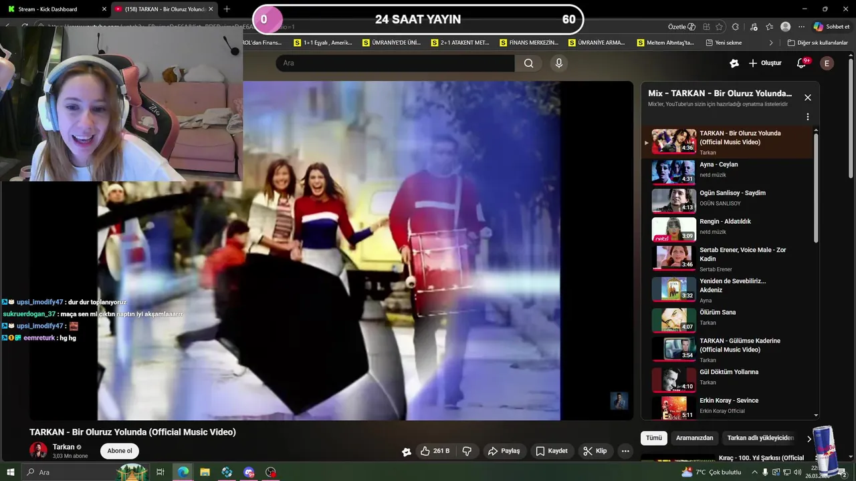Open the Mix playlist three-dot menu

(x=807, y=117)
